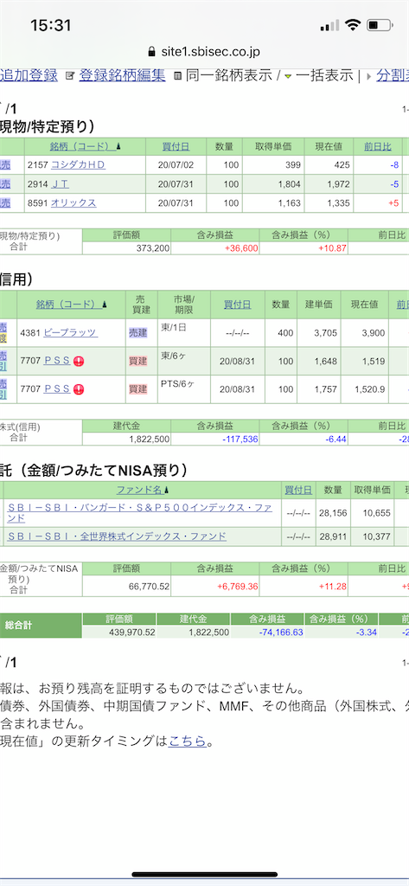Open the S&P500インデックス・ファンド link
This screenshot has width=409, height=886.
click(139, 512)
